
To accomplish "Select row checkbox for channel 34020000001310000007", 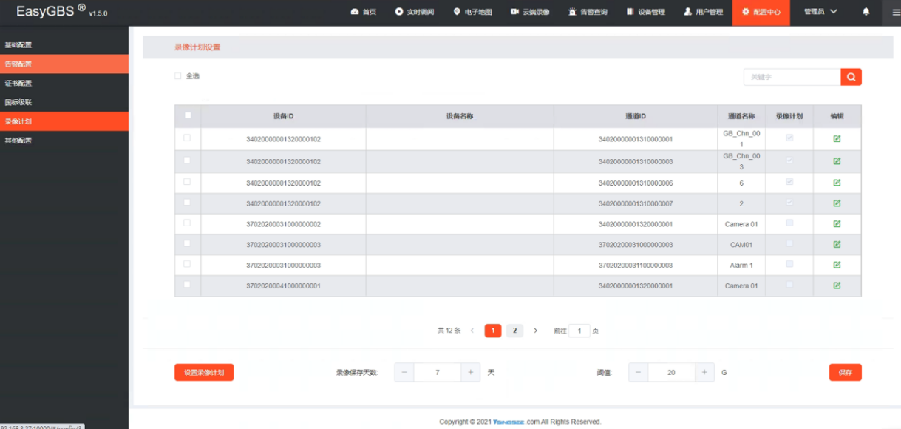I will point(187,202).
